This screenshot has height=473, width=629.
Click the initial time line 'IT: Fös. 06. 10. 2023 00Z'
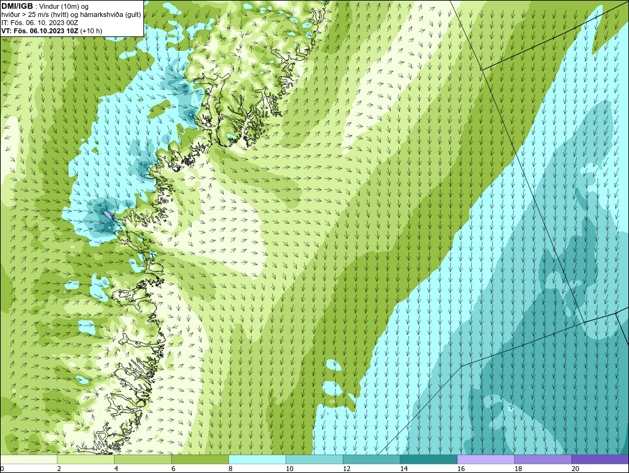(x=40, y=23)
